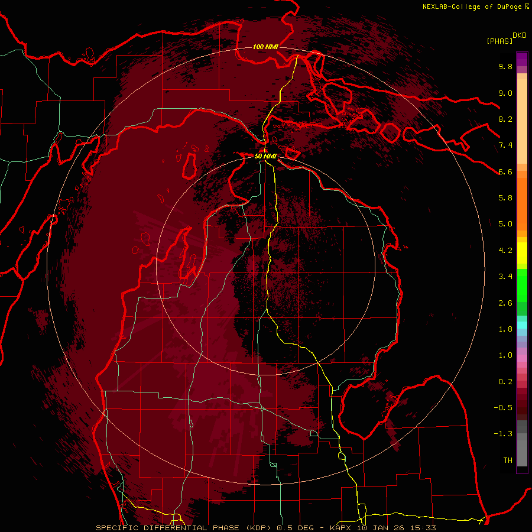Click the 5.0 value on the color scale
Screen dimensions: 532x532
coord(505,224)
